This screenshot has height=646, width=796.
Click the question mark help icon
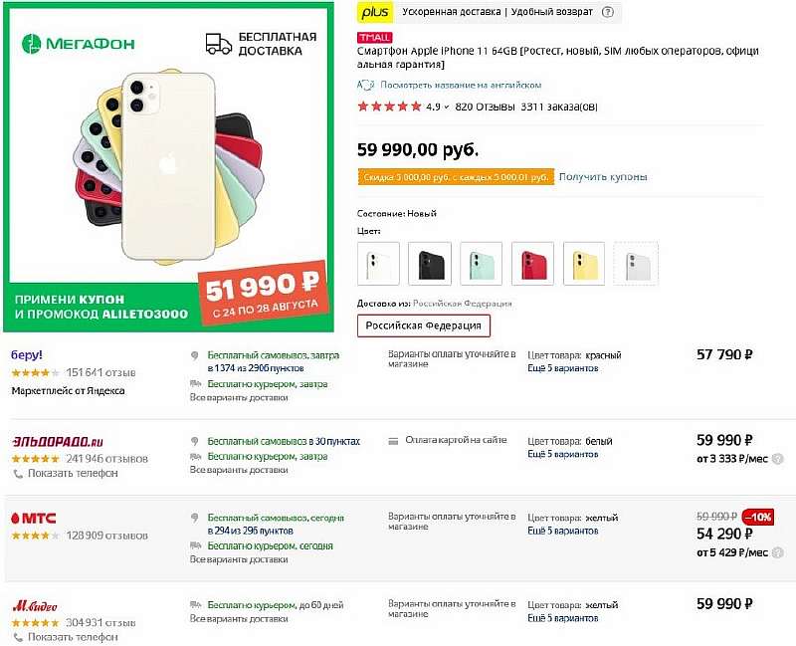click(x=608, y=13)
